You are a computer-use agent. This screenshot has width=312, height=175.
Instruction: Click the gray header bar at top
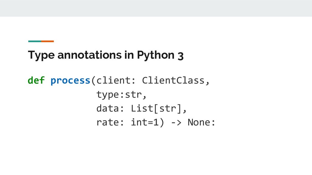pyautogui.click(x=156, y=8)
